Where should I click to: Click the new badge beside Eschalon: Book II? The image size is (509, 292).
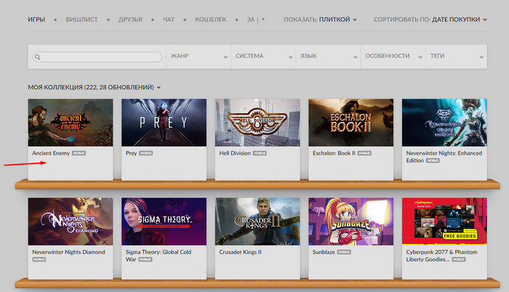tap(364, 153)
